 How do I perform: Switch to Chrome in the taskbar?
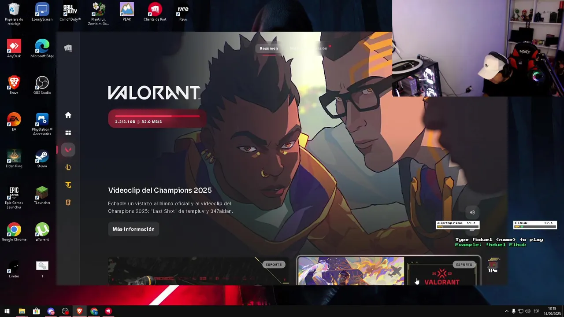94,311
